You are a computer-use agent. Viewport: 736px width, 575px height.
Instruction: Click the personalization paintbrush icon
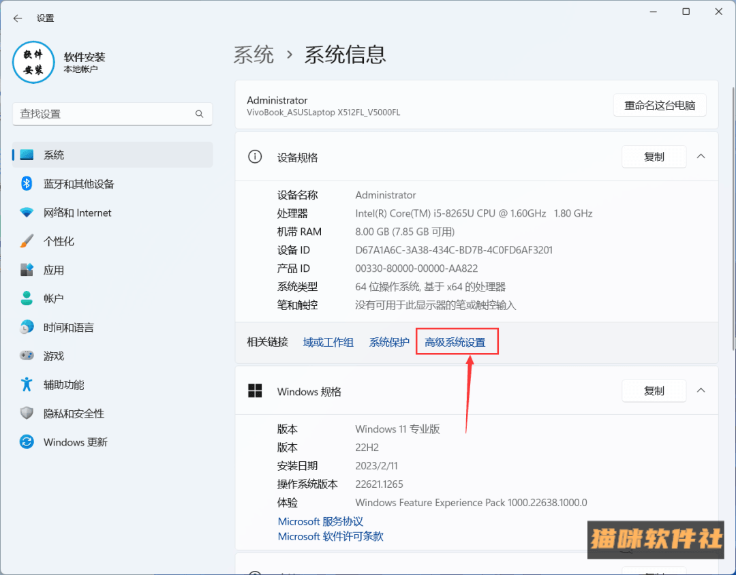click(27, 241)
